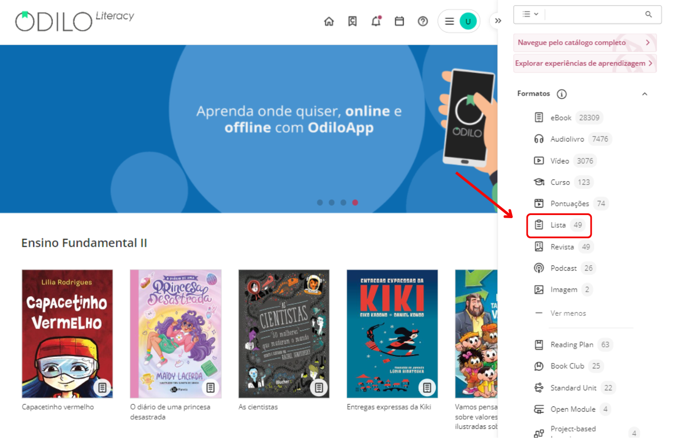
Task: Select Standard Unit experience type
Action: point(575,388)
